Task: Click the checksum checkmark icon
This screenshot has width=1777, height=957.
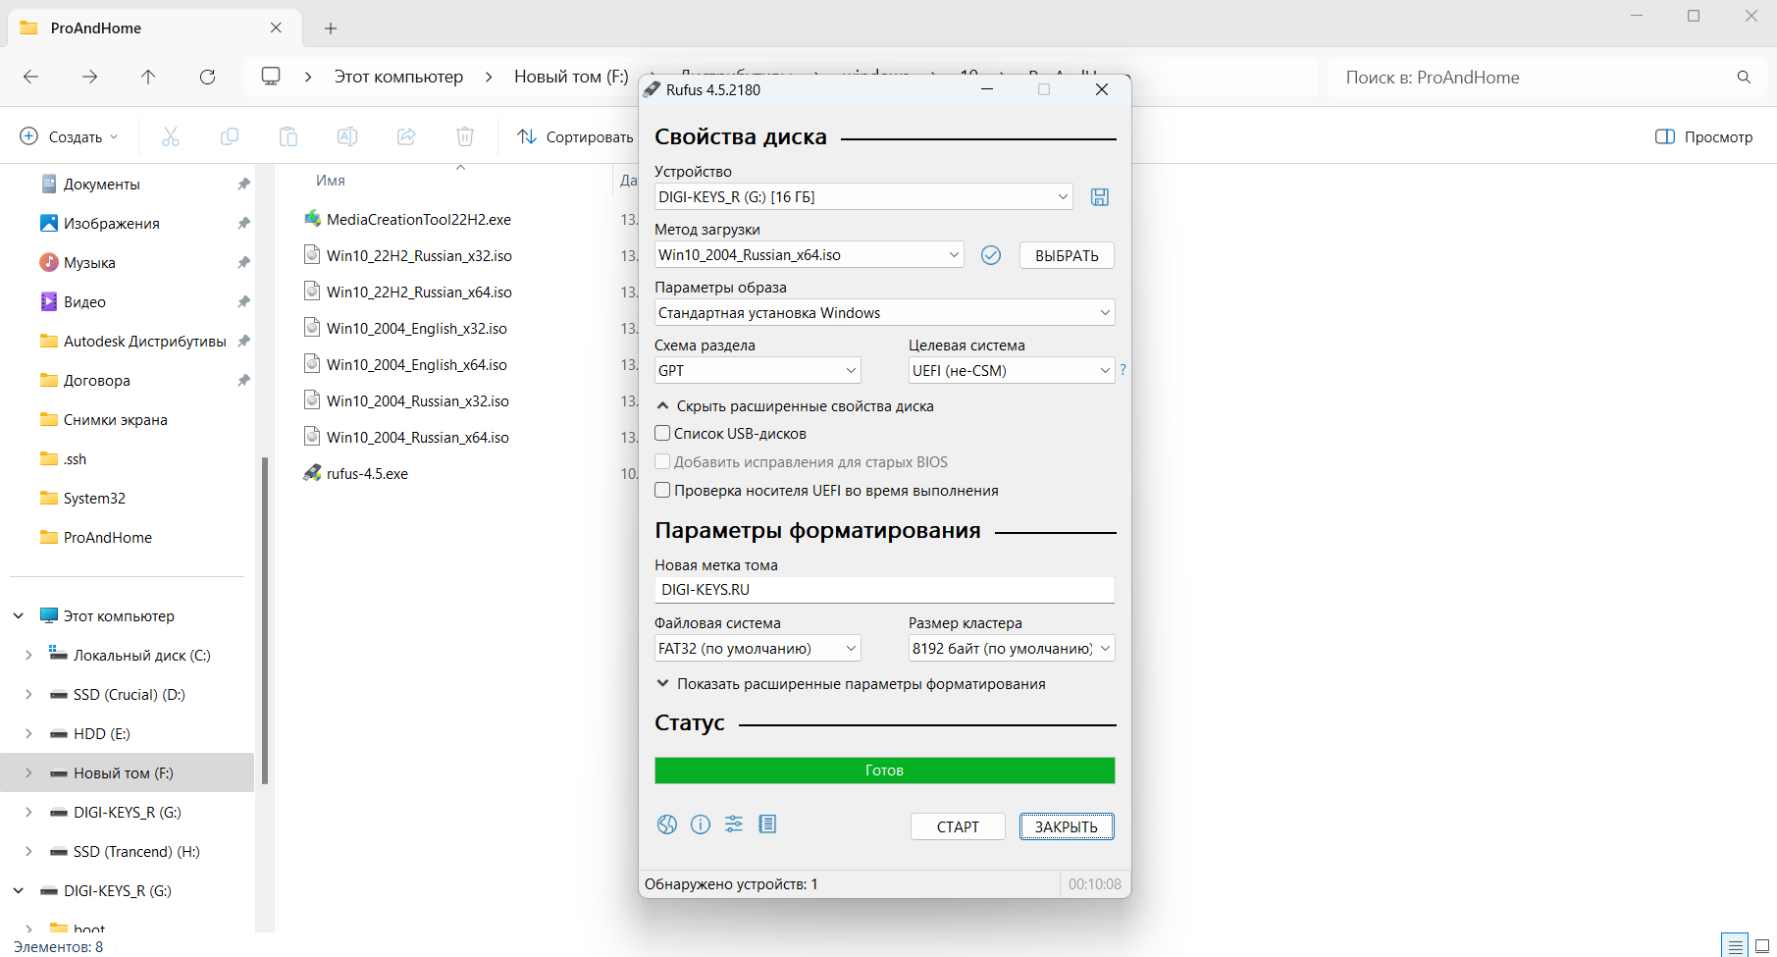Action: pos(991,255)
